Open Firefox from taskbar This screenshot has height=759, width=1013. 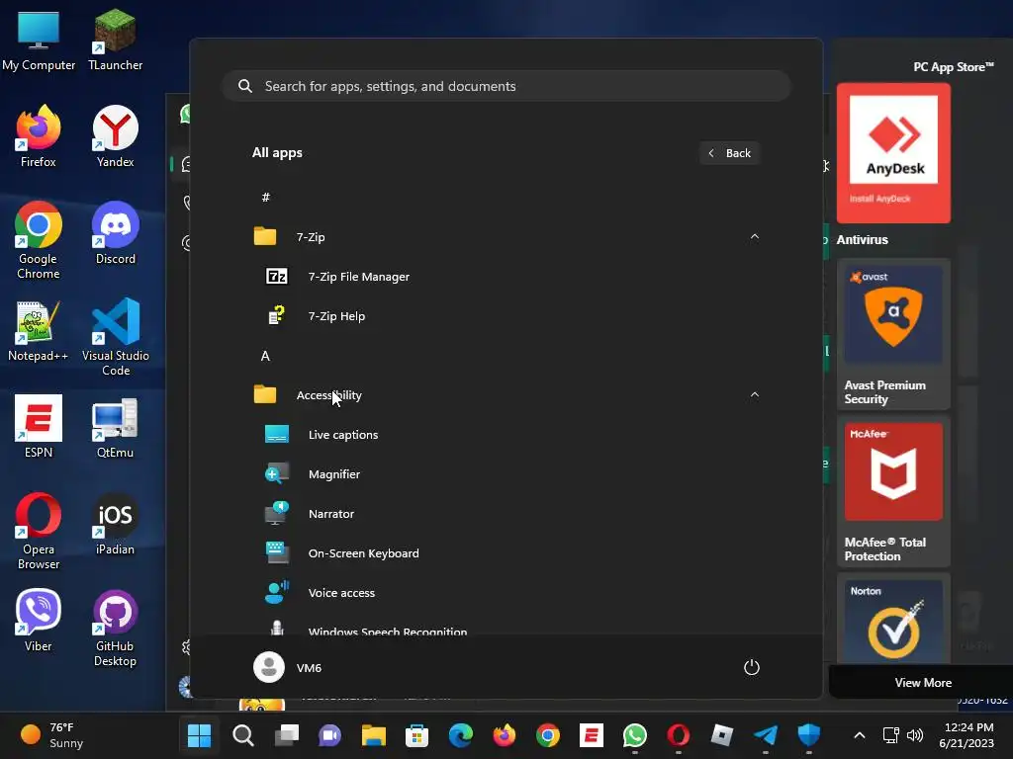click(x=504, y=735)
